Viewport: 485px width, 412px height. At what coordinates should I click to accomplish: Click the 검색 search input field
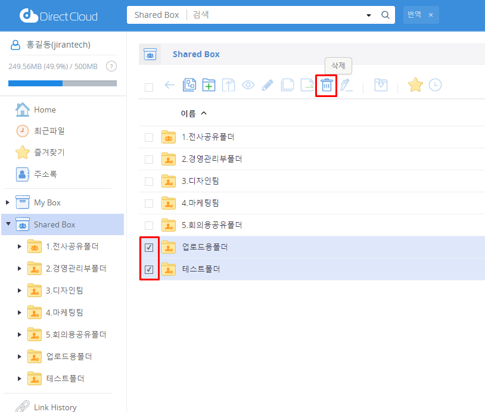(274, 15)
